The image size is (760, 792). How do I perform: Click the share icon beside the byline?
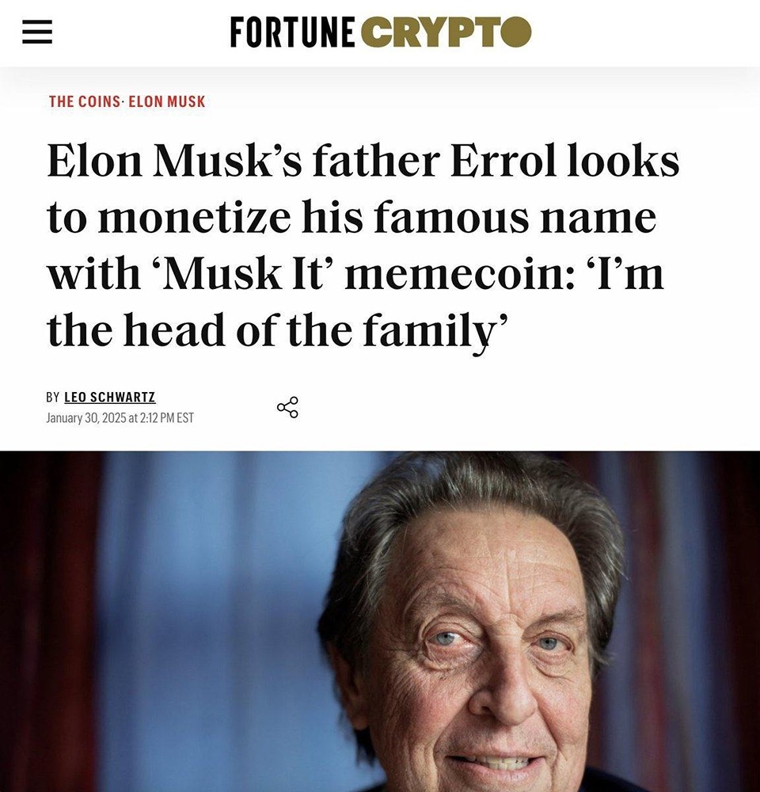tap(287, 408)
